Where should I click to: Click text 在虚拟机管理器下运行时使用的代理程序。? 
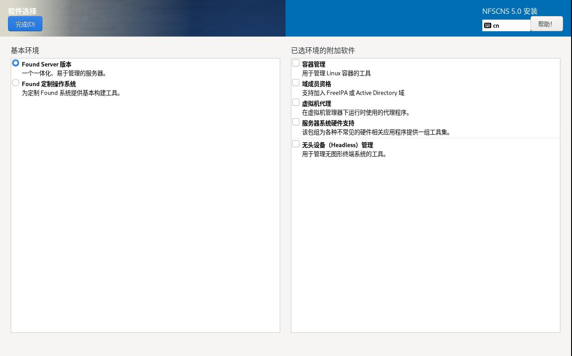pos(356,112)
